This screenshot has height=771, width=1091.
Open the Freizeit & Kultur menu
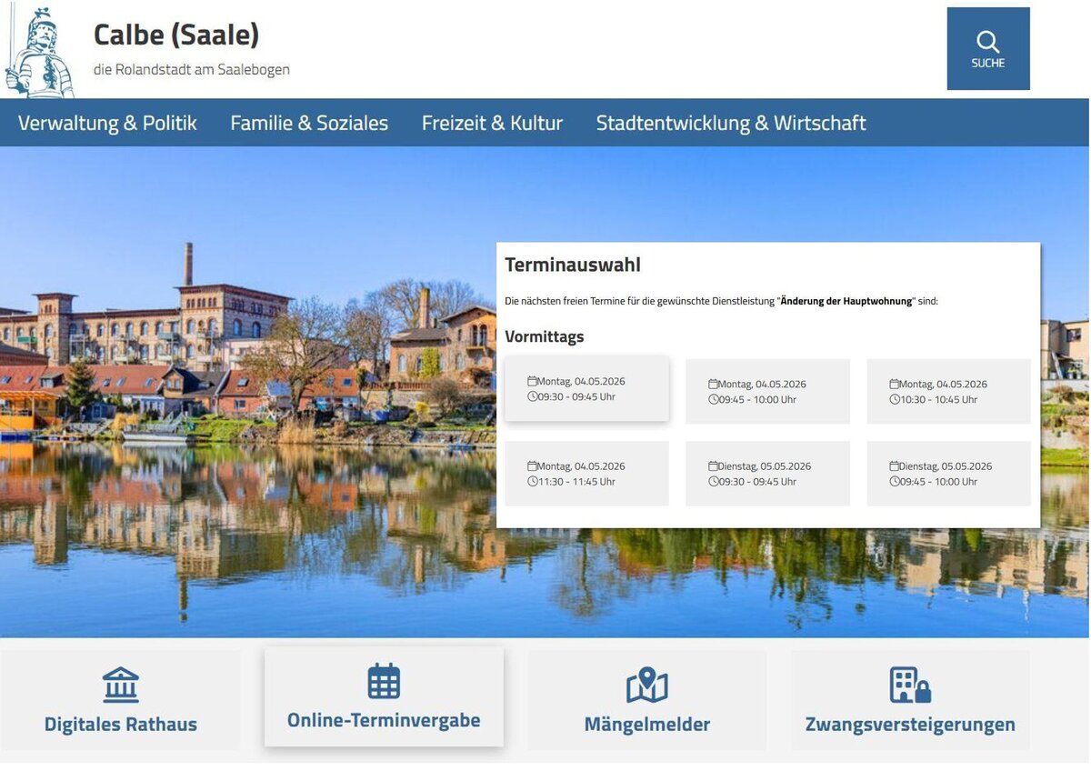point(492,123)
